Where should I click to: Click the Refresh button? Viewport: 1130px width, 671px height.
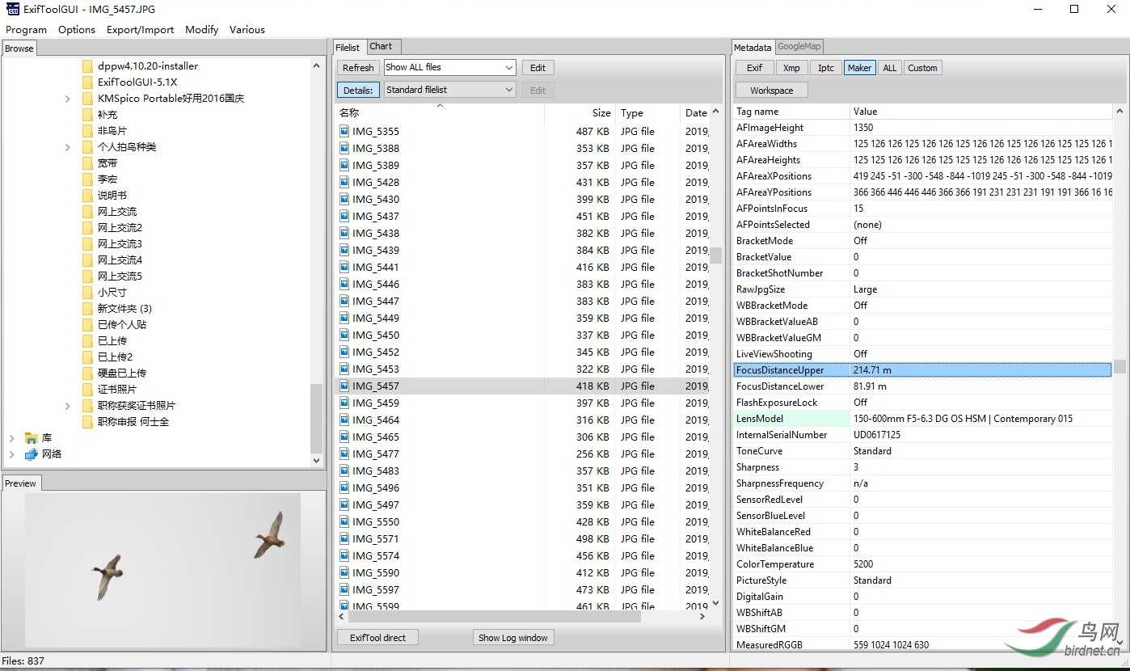(x=357, y=68)
